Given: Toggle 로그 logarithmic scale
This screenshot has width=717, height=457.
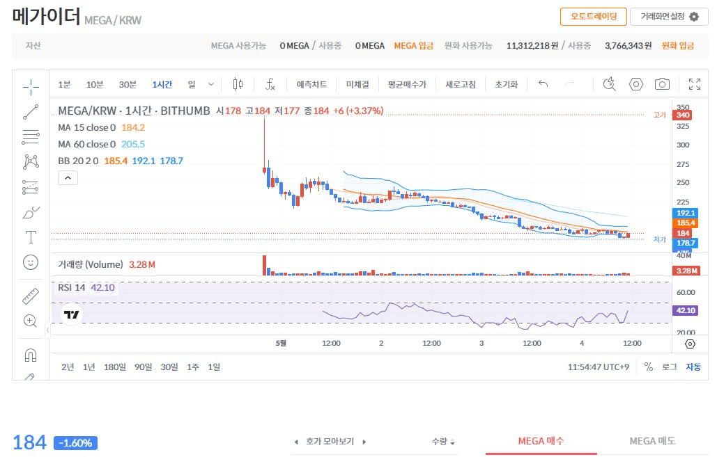Looking at the screenshot, I should [x=670, y=367].
